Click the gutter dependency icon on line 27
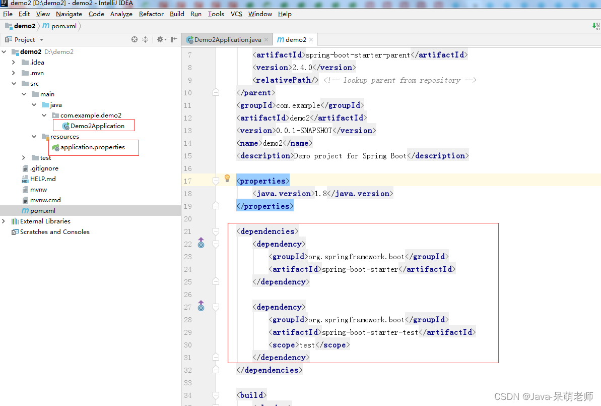The height and width of the screenshot is (406, 601). point(201,306)
